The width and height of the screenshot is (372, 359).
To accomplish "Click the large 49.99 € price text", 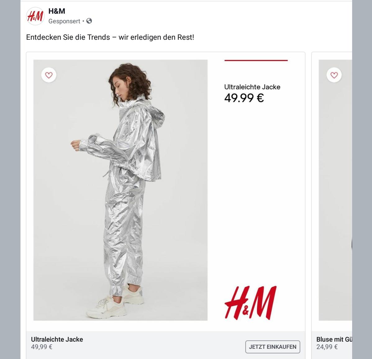I will (244, 98).
